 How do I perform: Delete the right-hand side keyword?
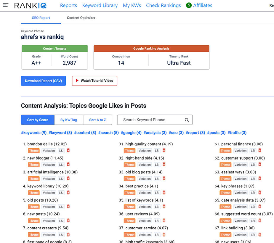(x=164, y=165)
